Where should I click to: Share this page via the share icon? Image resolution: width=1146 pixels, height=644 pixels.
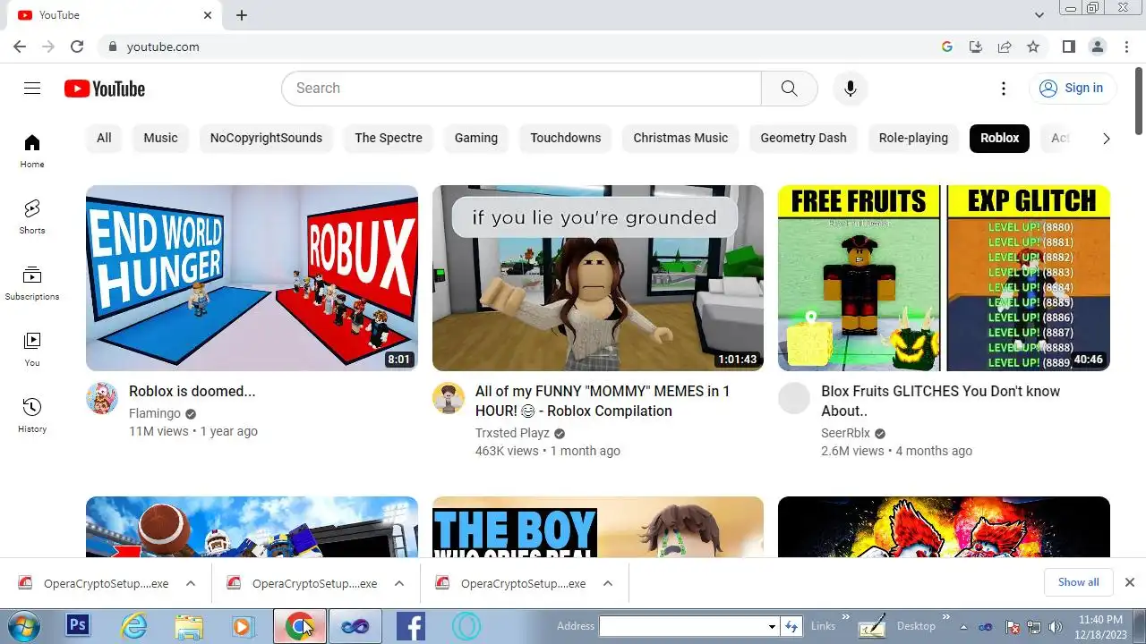click(x=1005, y=47)
